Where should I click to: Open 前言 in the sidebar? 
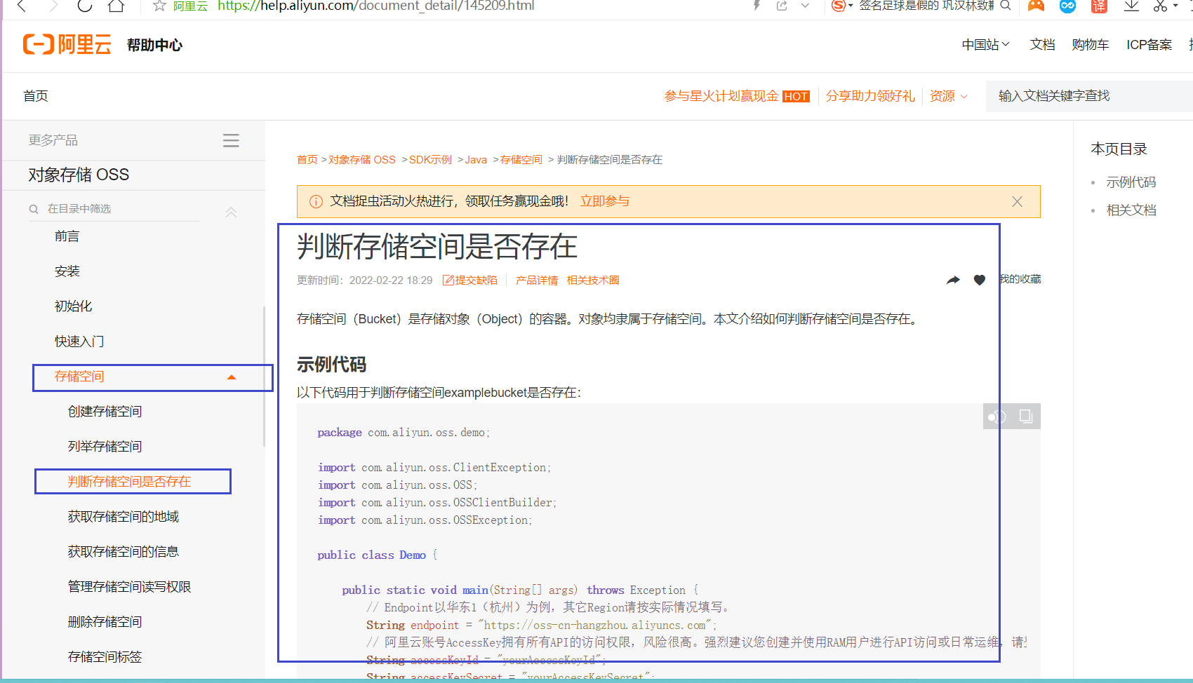67,236
